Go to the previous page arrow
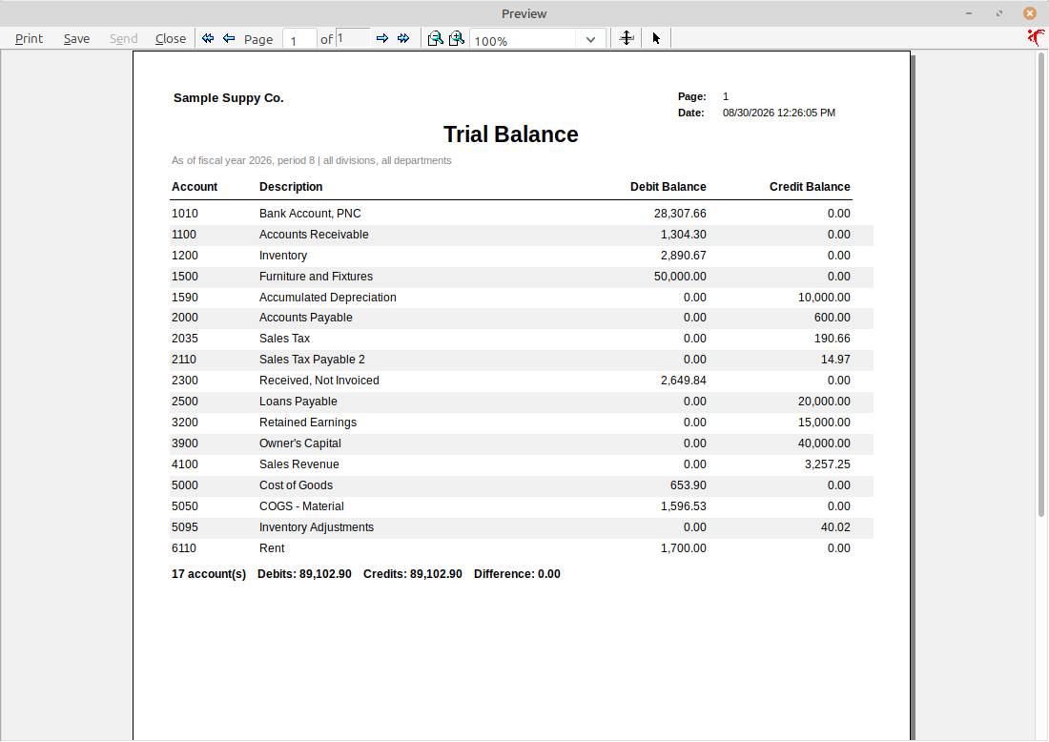1049x742 pixels. click(x=229, y=38)
